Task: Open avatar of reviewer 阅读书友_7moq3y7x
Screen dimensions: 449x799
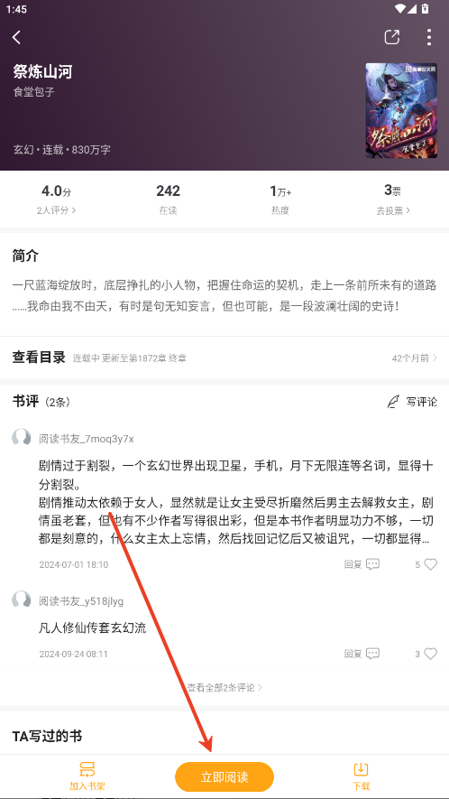Action: [x=22, y=438]
